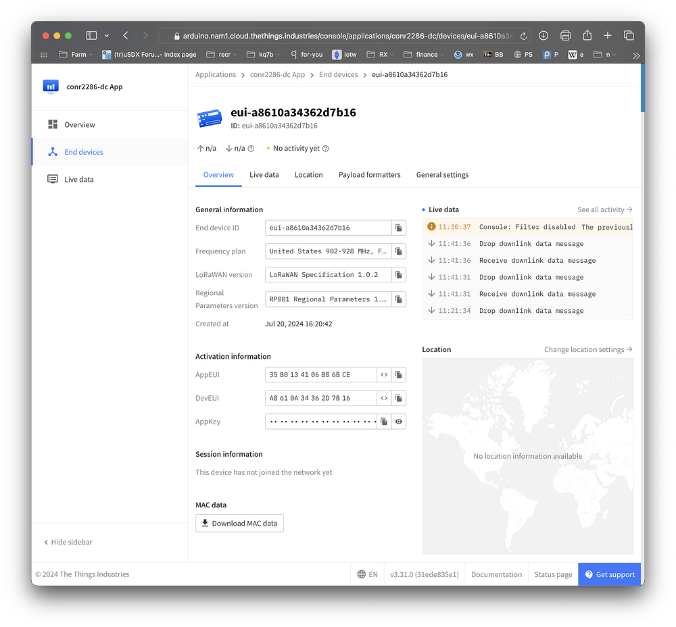Select the 11:41:36 Receive downlink data message
This screenshot has height=627, width=676.
point(527,261)
